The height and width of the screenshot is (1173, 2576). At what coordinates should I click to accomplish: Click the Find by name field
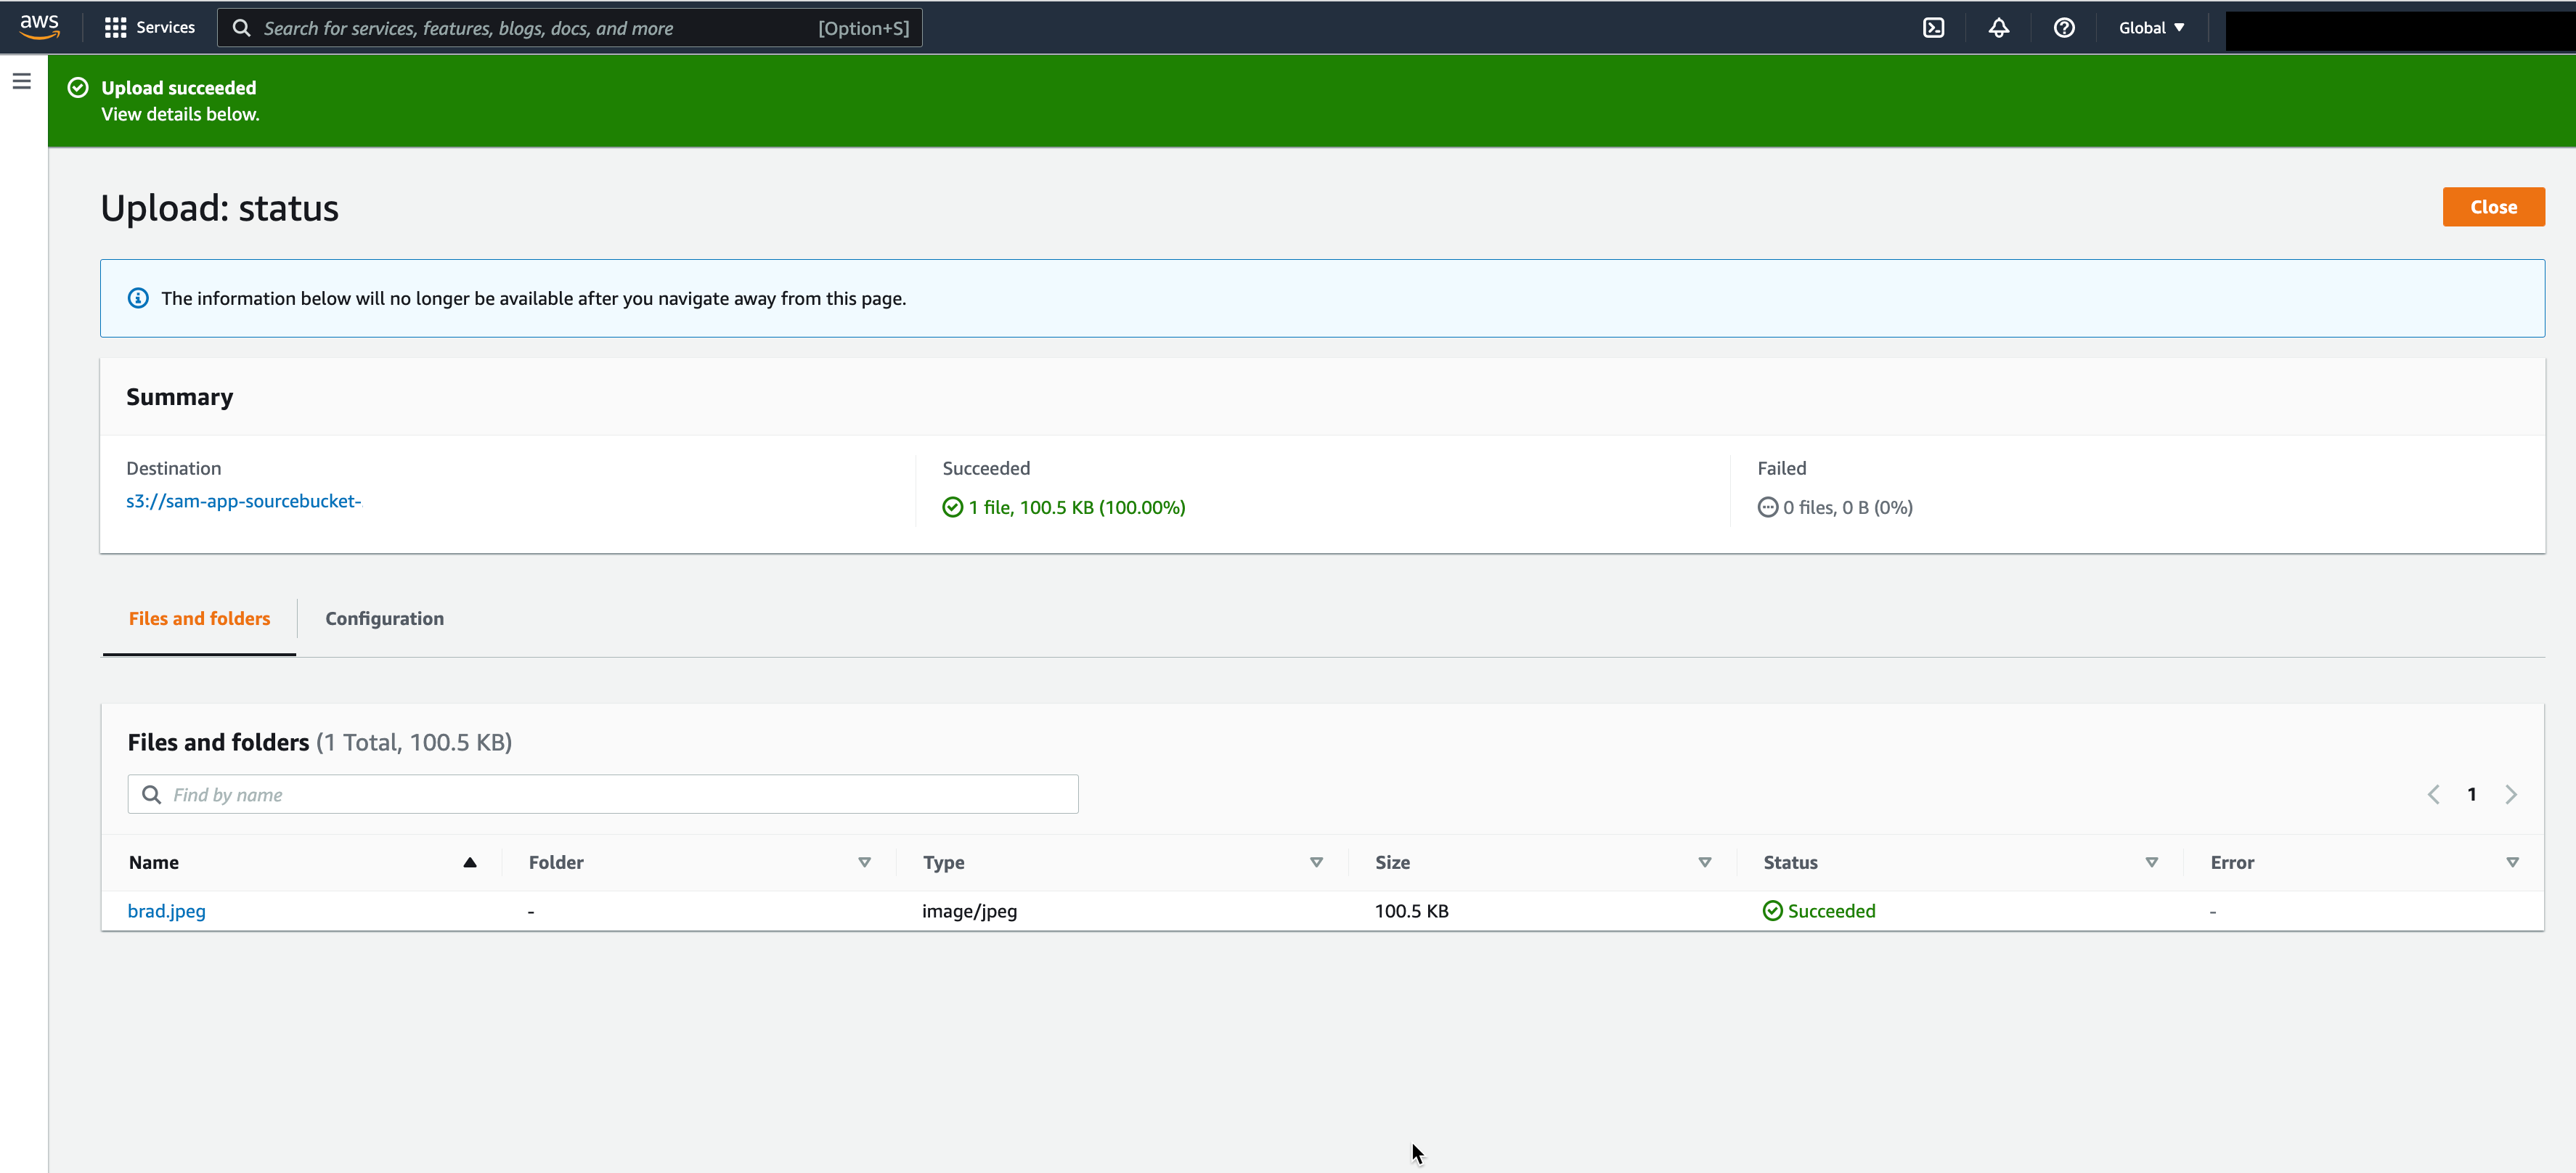pyautogui.click(x=603, y=794)
